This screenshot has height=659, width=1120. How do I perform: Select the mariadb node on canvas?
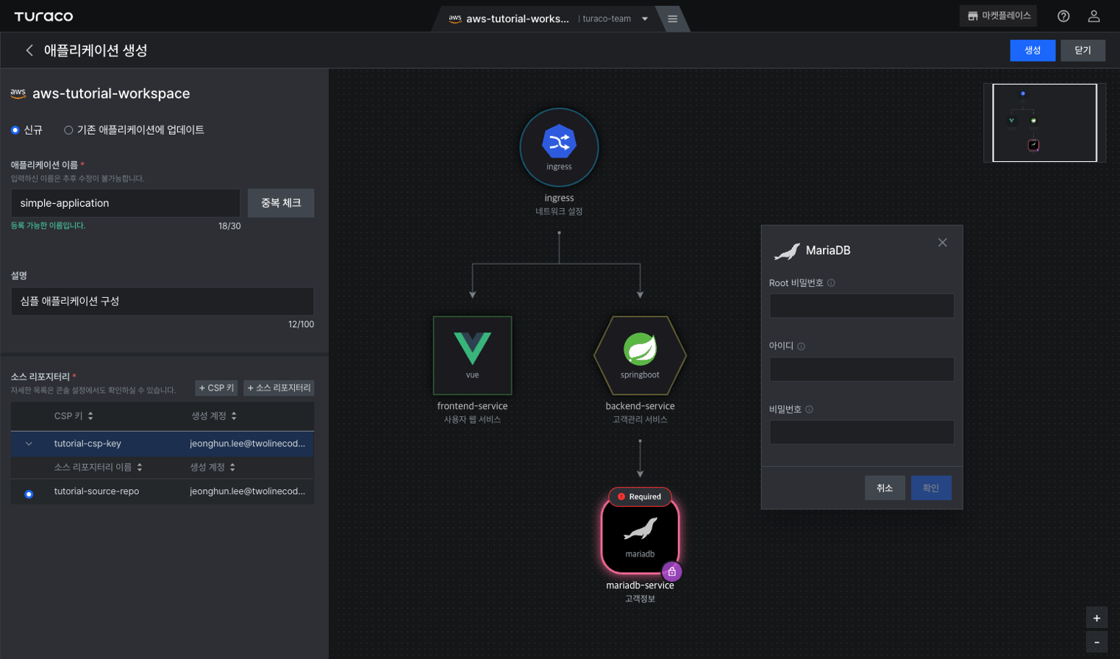[640, 535]
